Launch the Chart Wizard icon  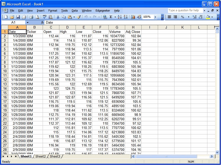coord(133,17)
